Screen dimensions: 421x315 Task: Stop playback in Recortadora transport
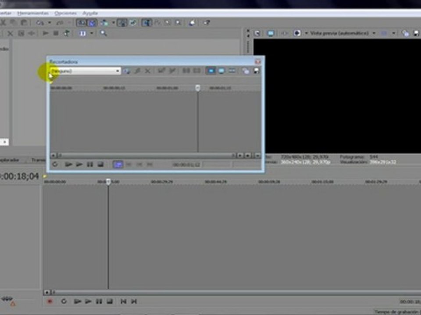(100, 164)
